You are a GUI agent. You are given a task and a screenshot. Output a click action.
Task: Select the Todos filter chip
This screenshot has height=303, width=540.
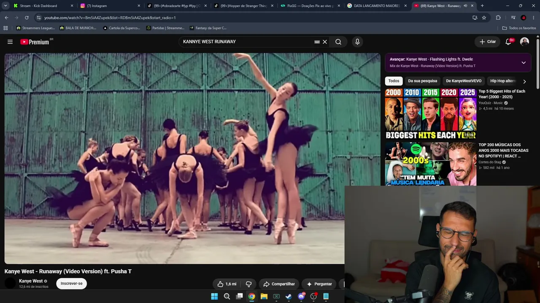(394, 81)
